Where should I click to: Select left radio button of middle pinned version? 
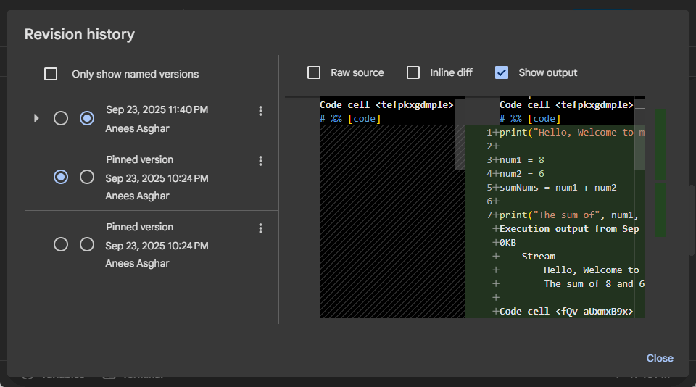pyautogui.click(x=62, y=177)
